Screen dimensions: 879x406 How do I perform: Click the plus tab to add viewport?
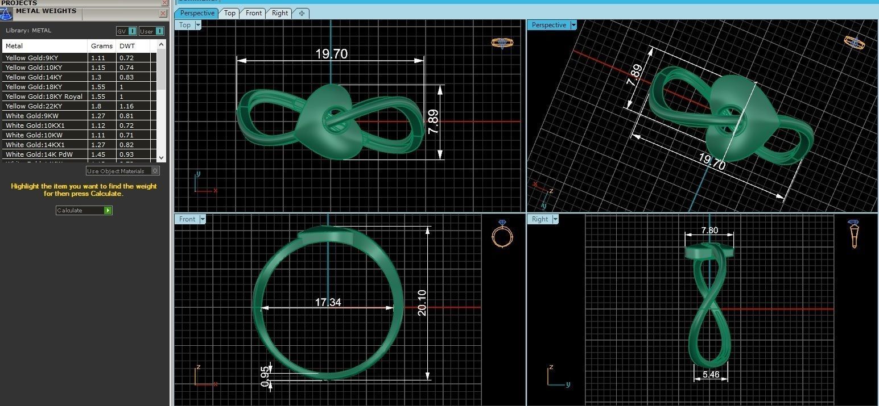tap(302, 13)
